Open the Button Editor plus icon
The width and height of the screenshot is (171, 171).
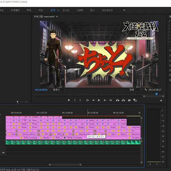(161, 100)
